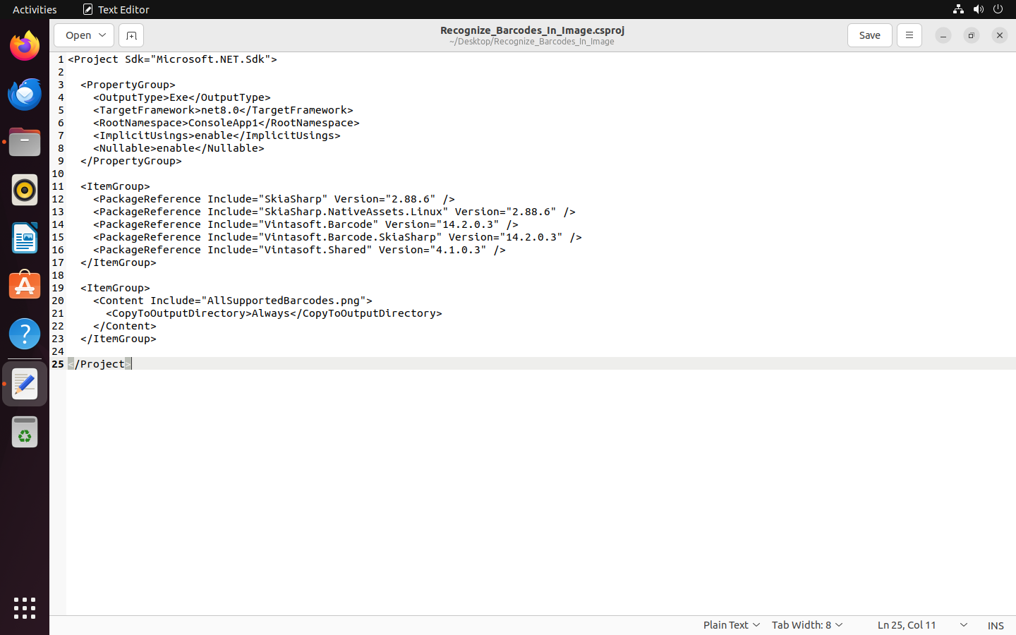Click on line 12 SkiaSharp package reference

[x=274, y=199]
